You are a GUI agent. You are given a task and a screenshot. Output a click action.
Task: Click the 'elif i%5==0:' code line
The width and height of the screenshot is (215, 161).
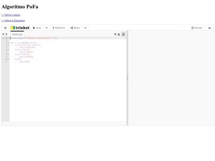[x=22, y=50]
